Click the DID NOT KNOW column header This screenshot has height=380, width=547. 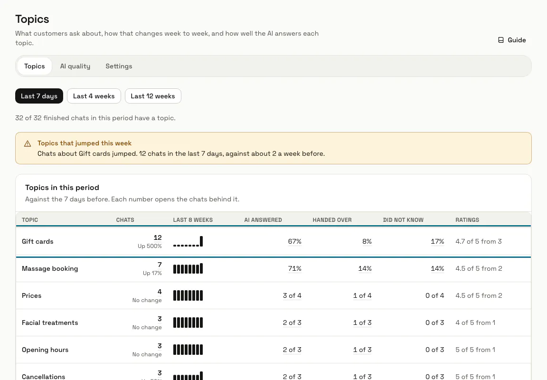[403, 220]
